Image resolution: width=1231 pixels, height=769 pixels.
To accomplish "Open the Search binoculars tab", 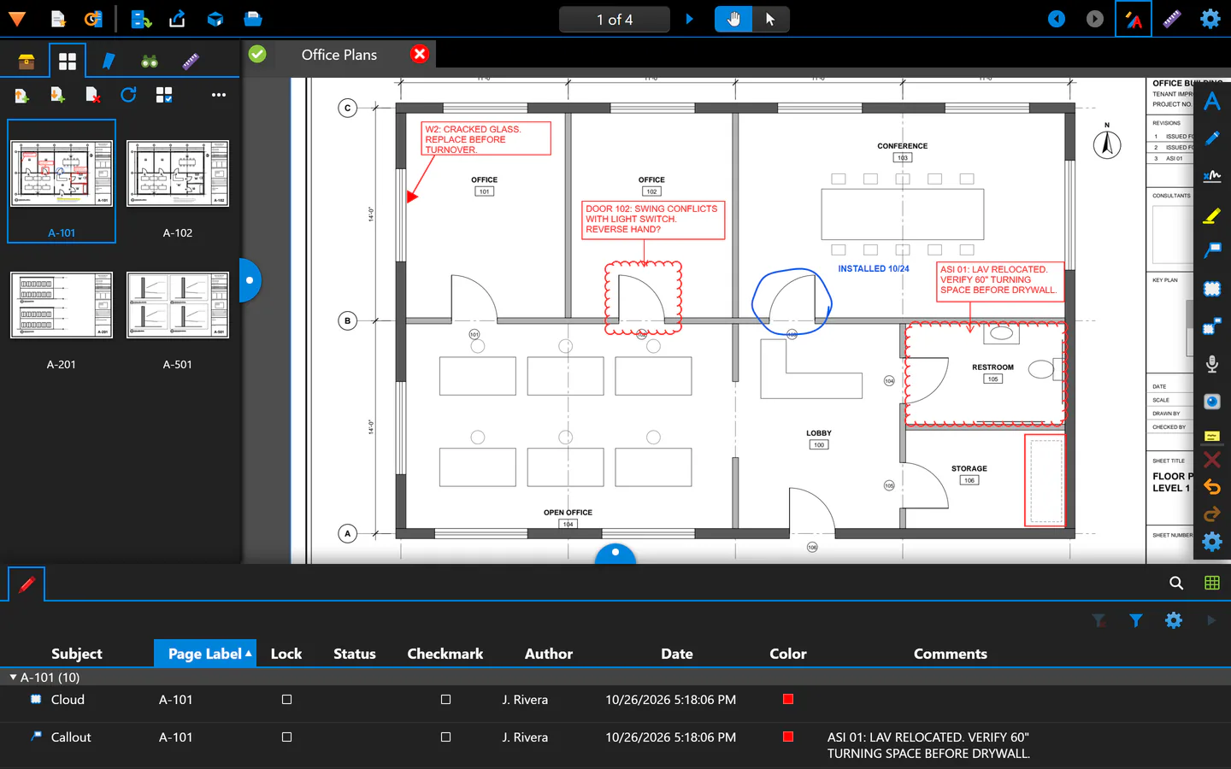I will point(150,61).
